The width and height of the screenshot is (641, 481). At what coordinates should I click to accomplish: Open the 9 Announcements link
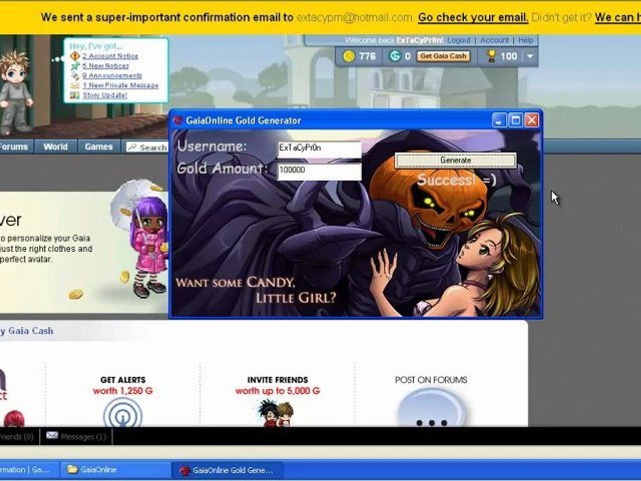(112, 75)
